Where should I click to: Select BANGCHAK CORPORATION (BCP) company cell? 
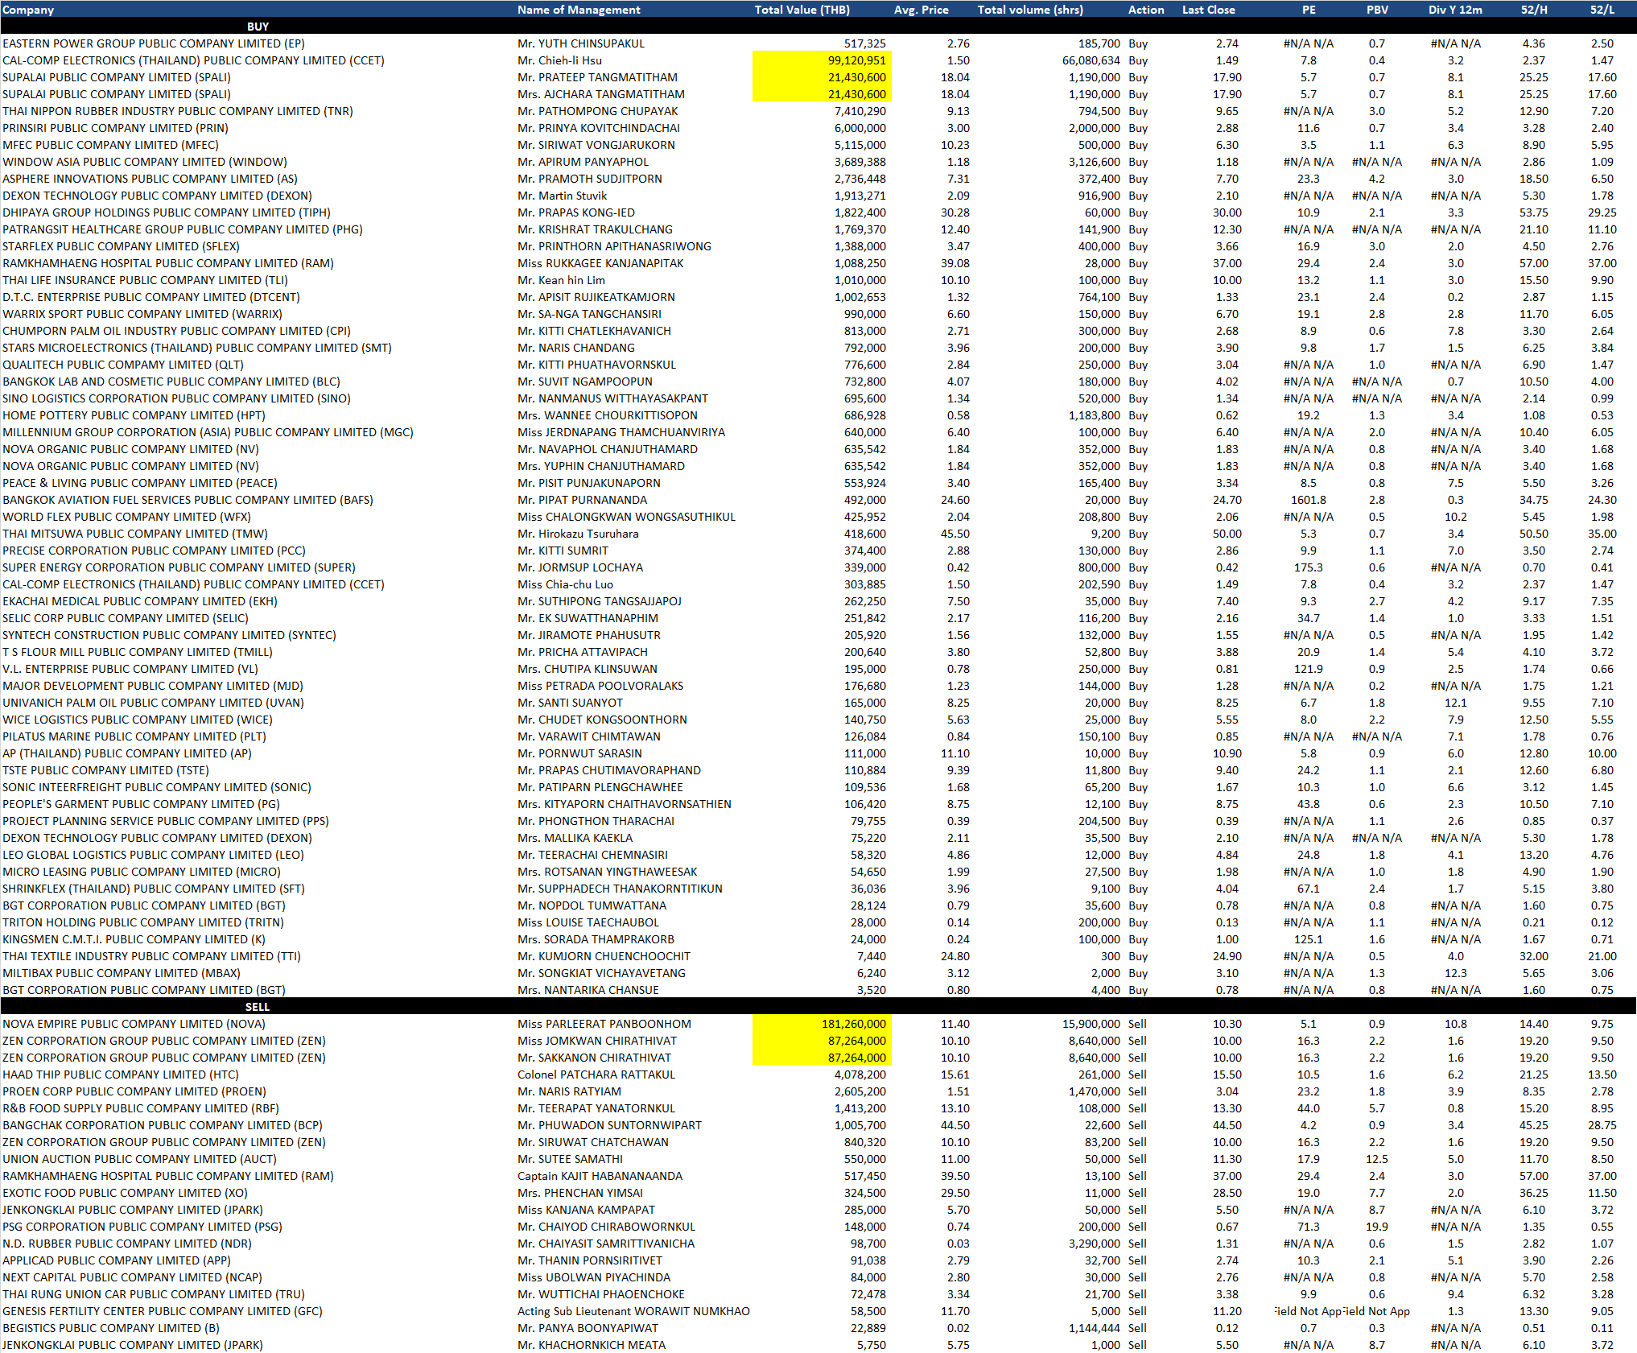tap(163, 1125)
